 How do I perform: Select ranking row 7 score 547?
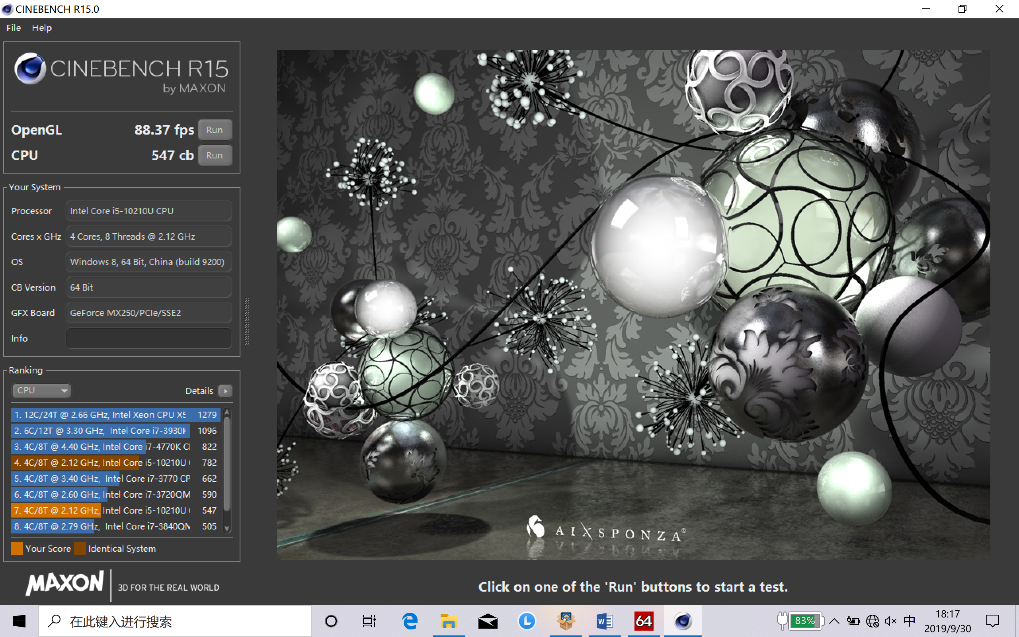pos(116,510)
